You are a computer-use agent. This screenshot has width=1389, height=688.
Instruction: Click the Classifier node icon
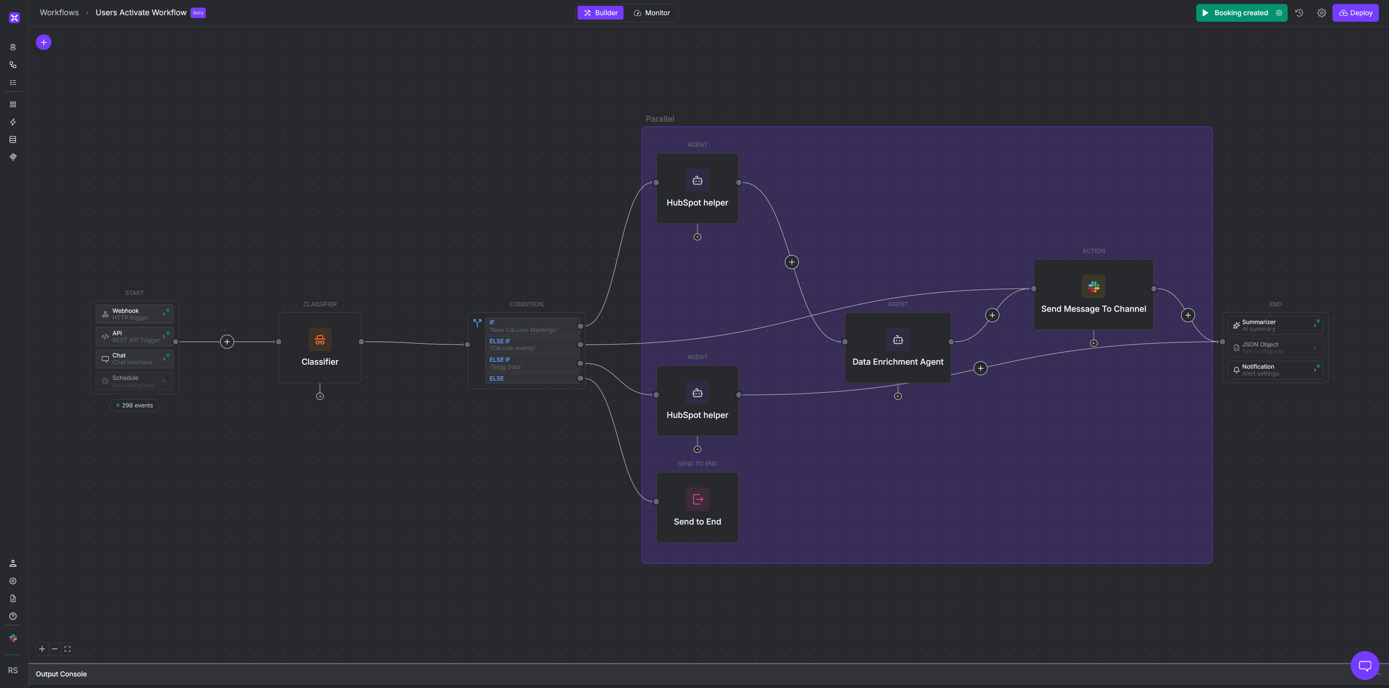pyautogui.click(x=320, y=339)
